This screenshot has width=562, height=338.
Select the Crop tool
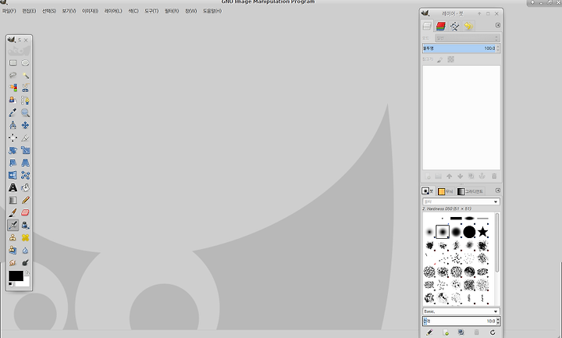tap(25, 137)
